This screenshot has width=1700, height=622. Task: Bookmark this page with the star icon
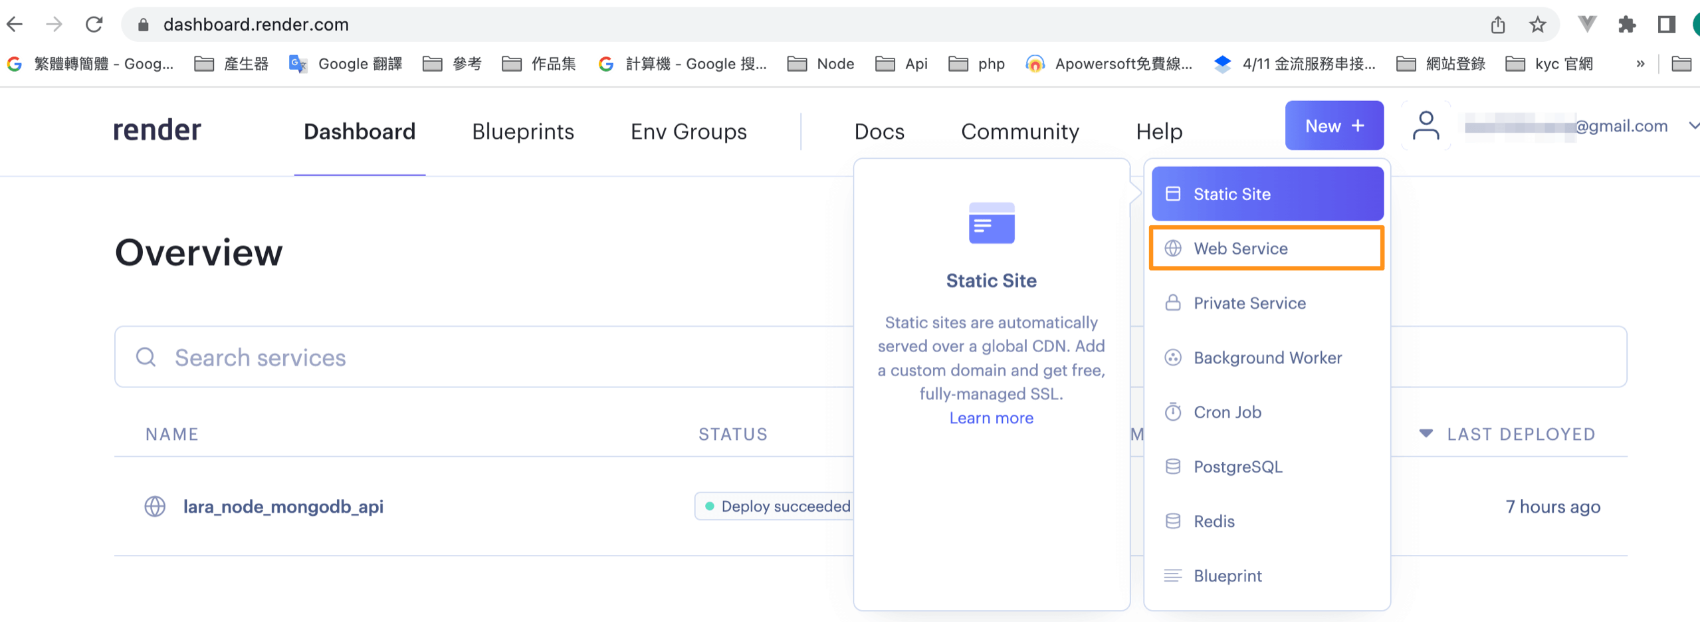click(1537, 25)
